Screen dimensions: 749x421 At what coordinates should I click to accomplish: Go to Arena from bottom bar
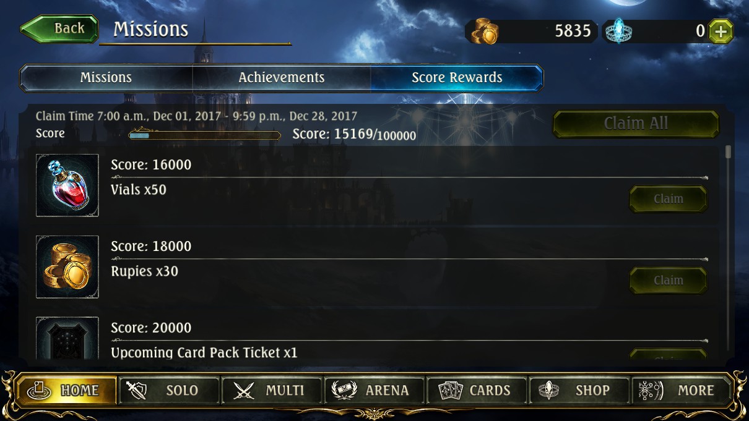click(x=374, y=390)
